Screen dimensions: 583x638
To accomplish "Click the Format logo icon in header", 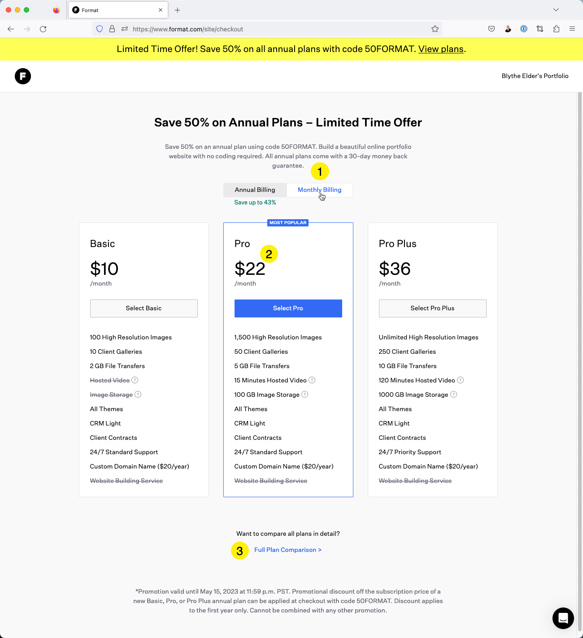I will click(x=23, y=76).
